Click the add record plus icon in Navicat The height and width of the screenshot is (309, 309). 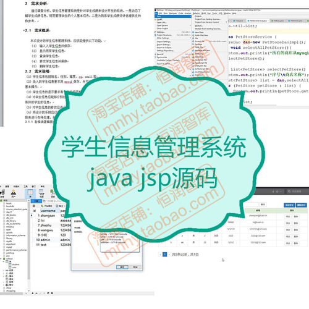33,293
